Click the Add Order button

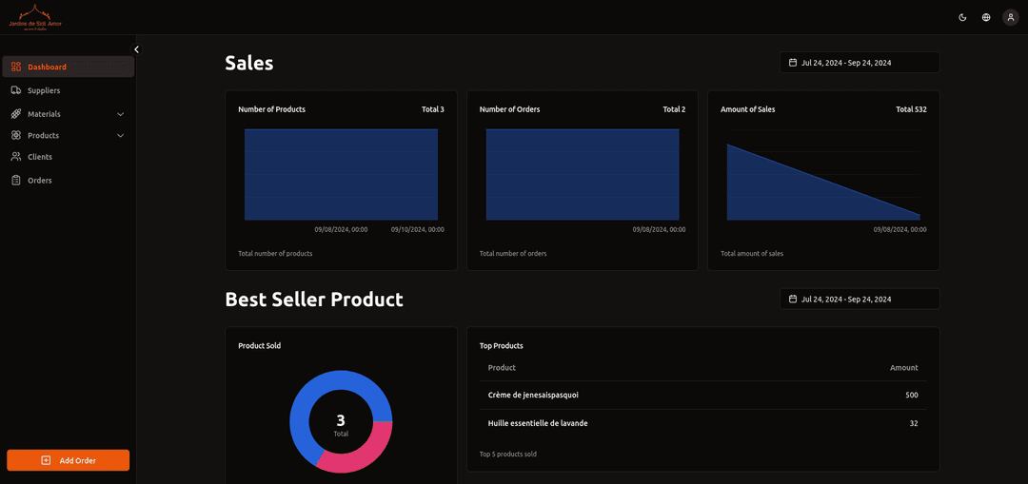pos(69,460)
